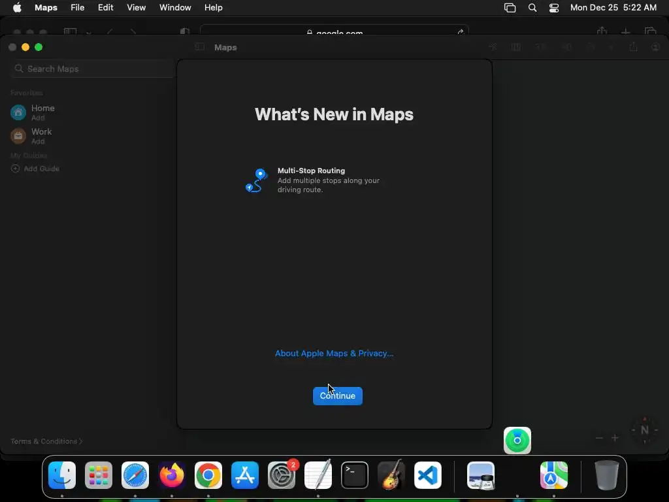Open the View menu
This screenshot has width=669, height=502.
[x=136, y=8]
